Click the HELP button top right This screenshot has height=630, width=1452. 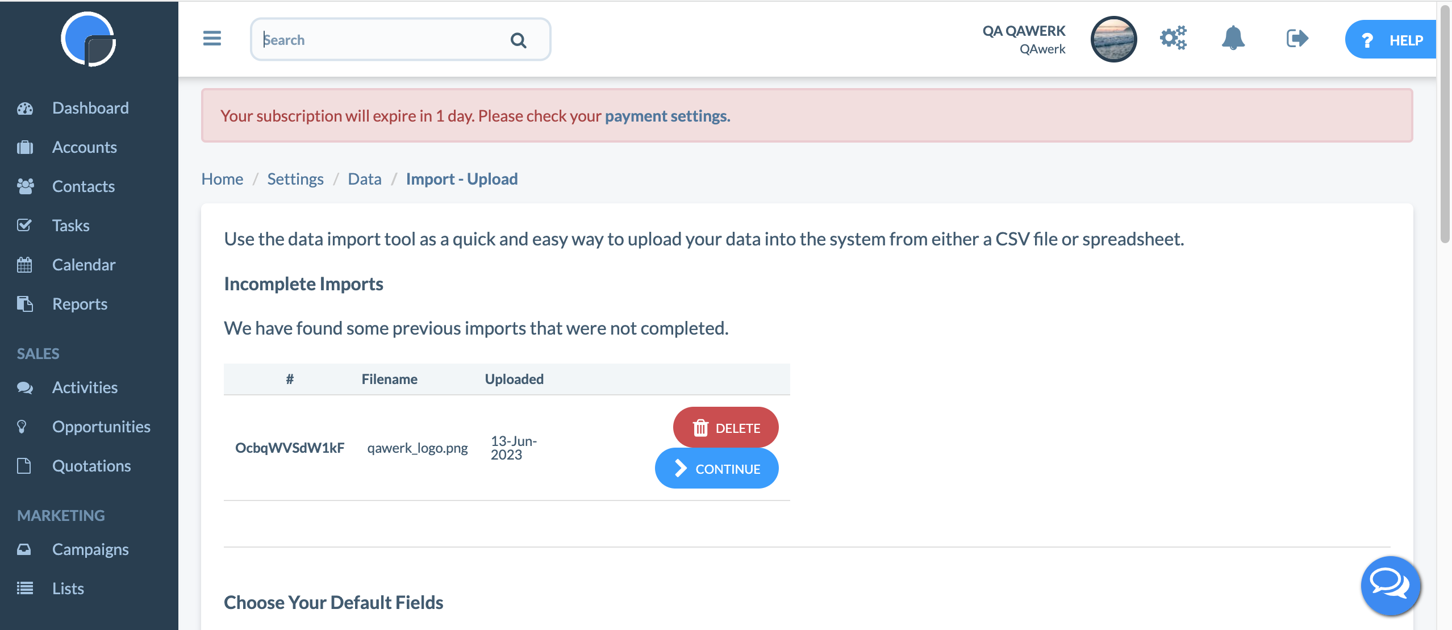1392,39
